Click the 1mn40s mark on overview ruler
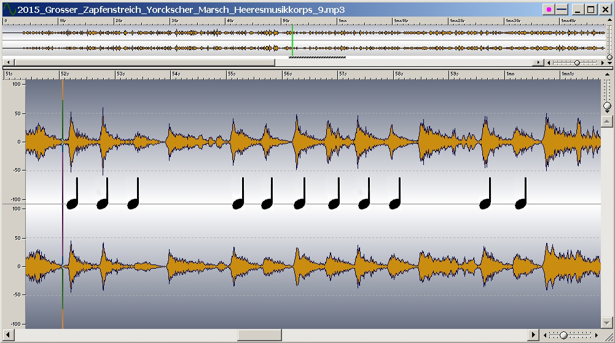This screenshot has height=343, width=615. point(568,20)
